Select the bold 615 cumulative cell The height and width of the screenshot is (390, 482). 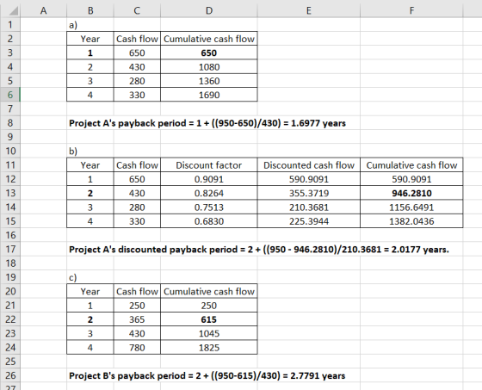coord(208,319)
